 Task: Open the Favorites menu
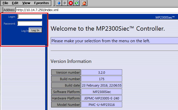click(41, 3)
